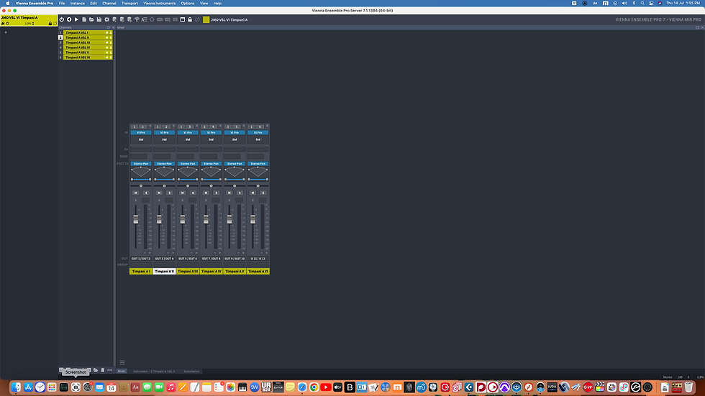Collapse Timpani A III strip with arrow
Image resolution: width=705 pixels, height=396 pixels.
point(197,126)
